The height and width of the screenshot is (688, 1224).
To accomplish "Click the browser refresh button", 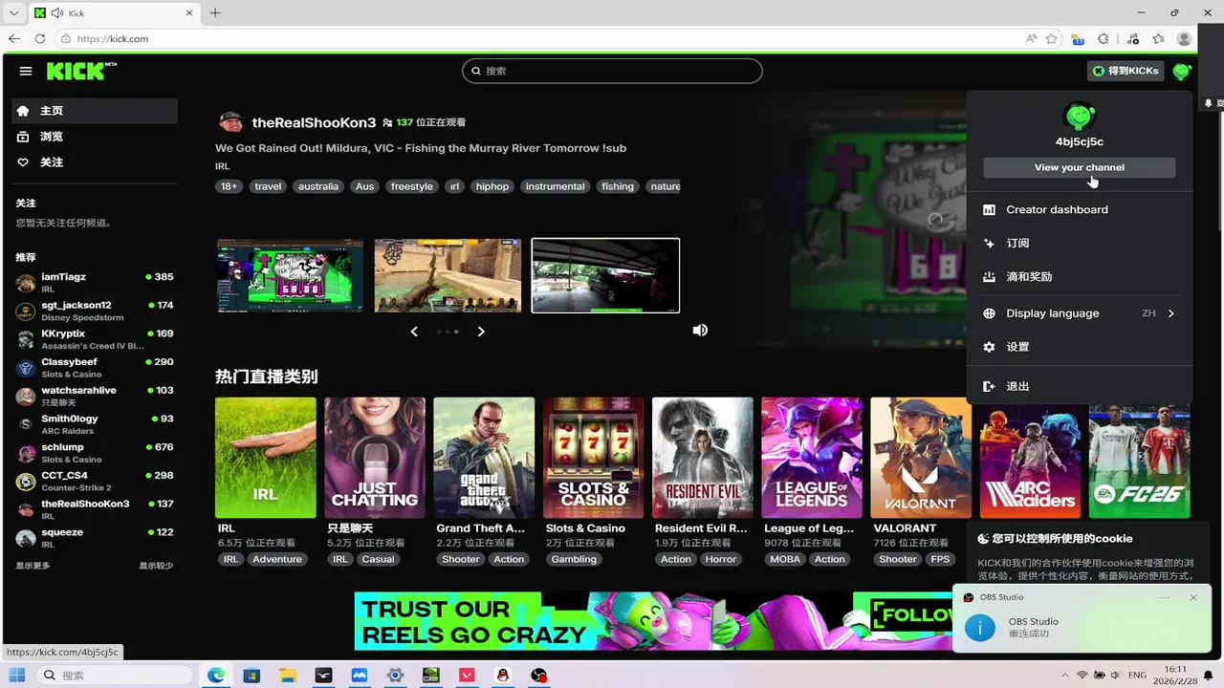I will coord(39,38).
